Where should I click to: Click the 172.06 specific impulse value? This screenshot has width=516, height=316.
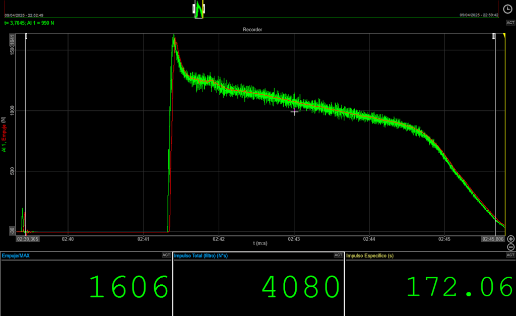tap(460, 287)
